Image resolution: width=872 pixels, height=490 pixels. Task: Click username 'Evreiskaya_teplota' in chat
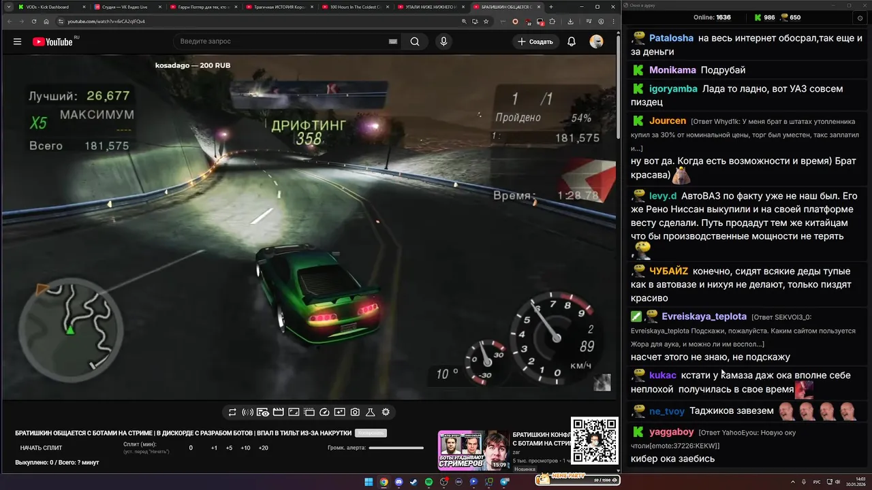point(704,316)
